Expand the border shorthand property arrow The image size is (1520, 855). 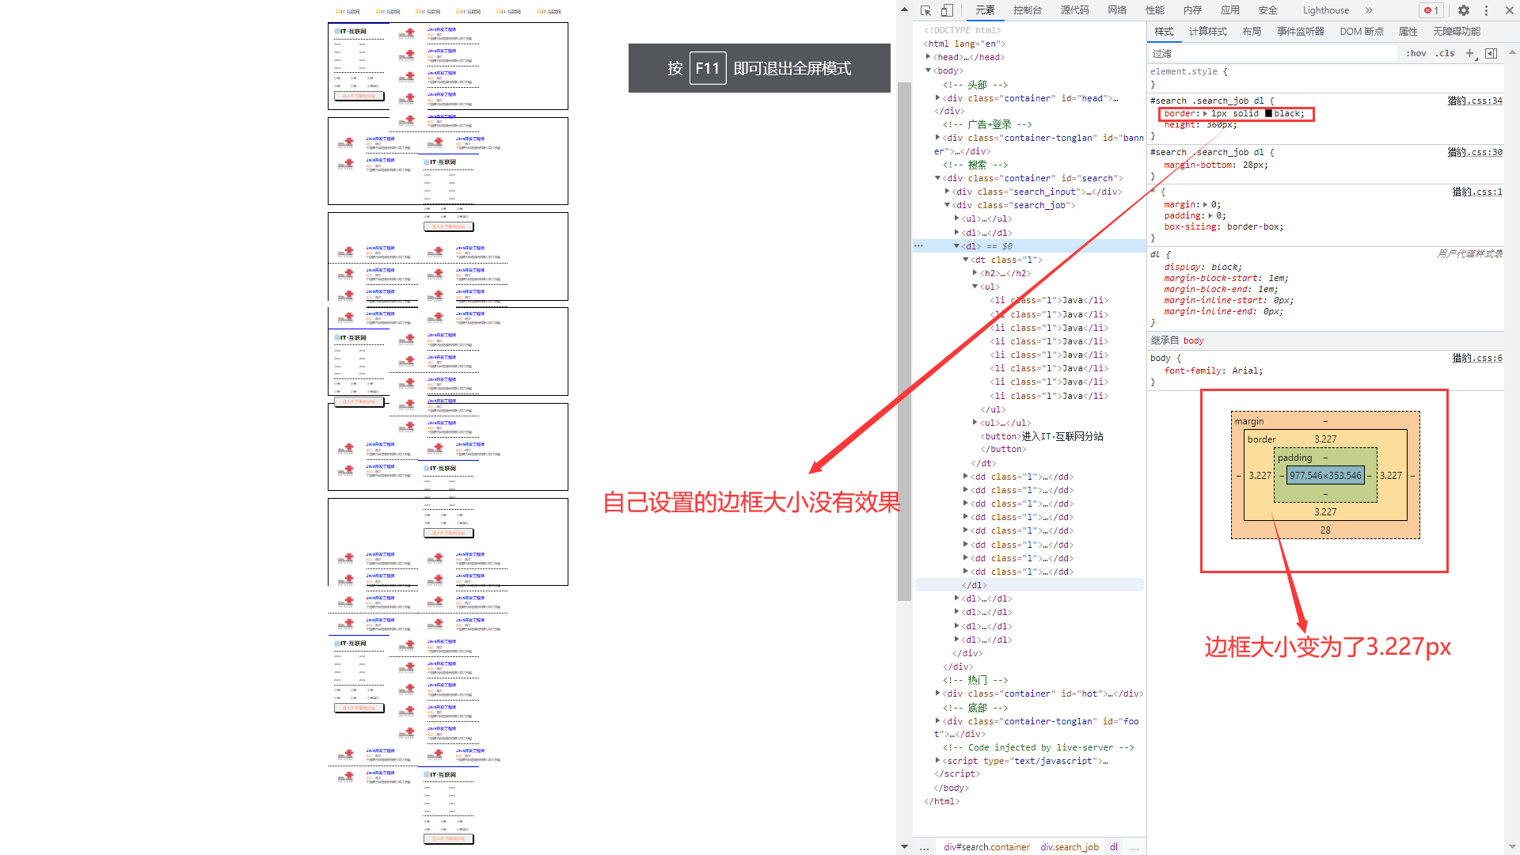pyautogui.click(x=1204, y=113)
